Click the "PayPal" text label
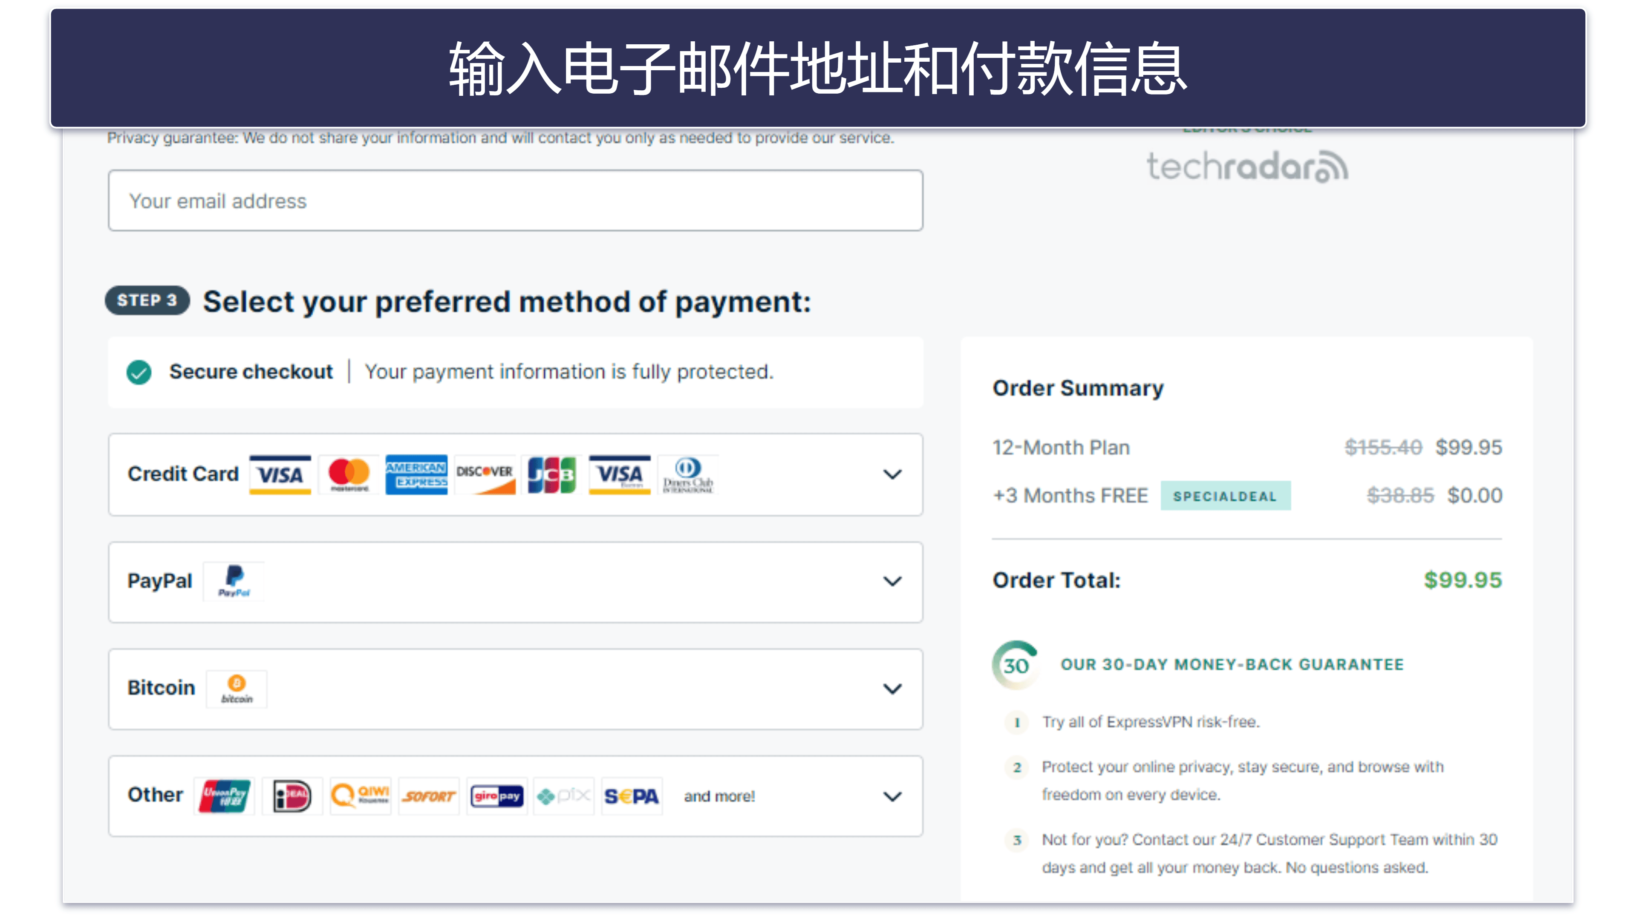Viewport: 1636px width, 916px height. click(x=159, y=581)
